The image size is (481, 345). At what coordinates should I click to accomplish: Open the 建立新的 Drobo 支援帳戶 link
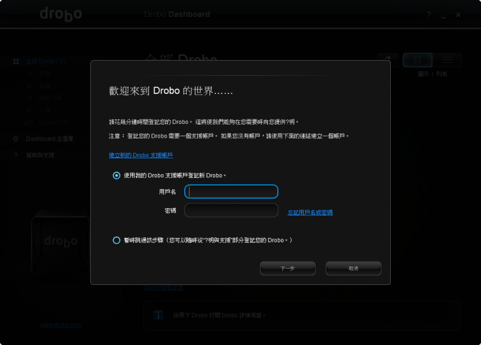click(x=141, y=155)
